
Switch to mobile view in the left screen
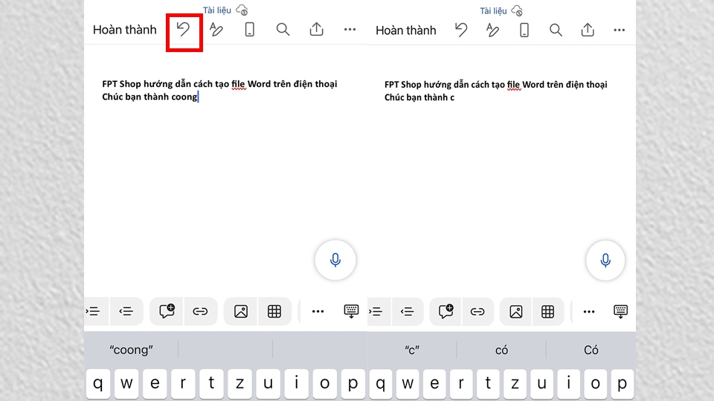click(x=250, y=30)
